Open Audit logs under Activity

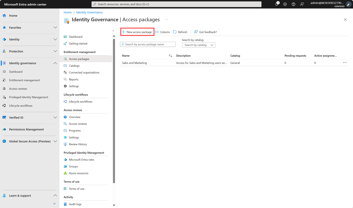click(75, 204)
